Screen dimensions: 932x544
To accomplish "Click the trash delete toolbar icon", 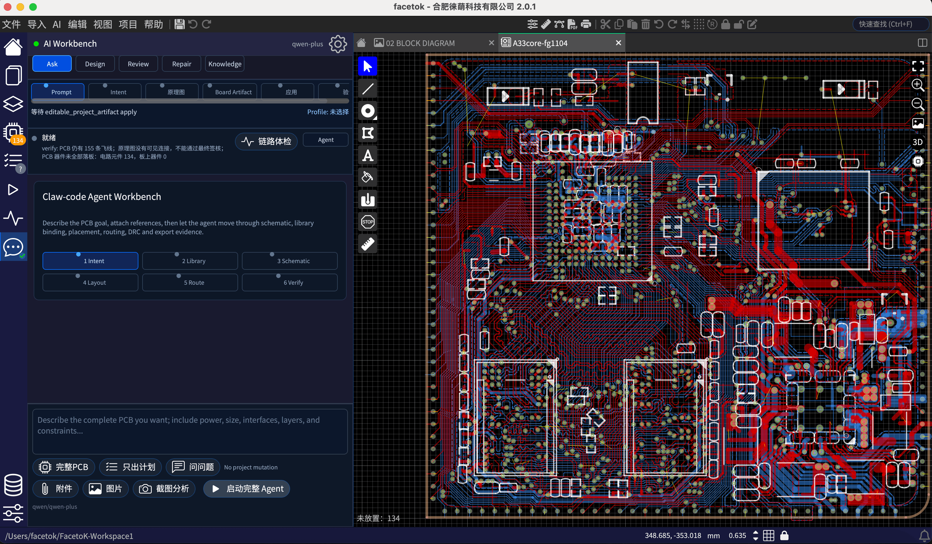I will pos(645,24).
